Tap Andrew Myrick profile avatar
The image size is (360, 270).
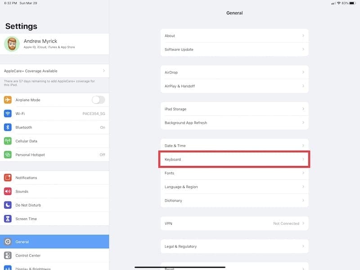[x=12, y=44]
